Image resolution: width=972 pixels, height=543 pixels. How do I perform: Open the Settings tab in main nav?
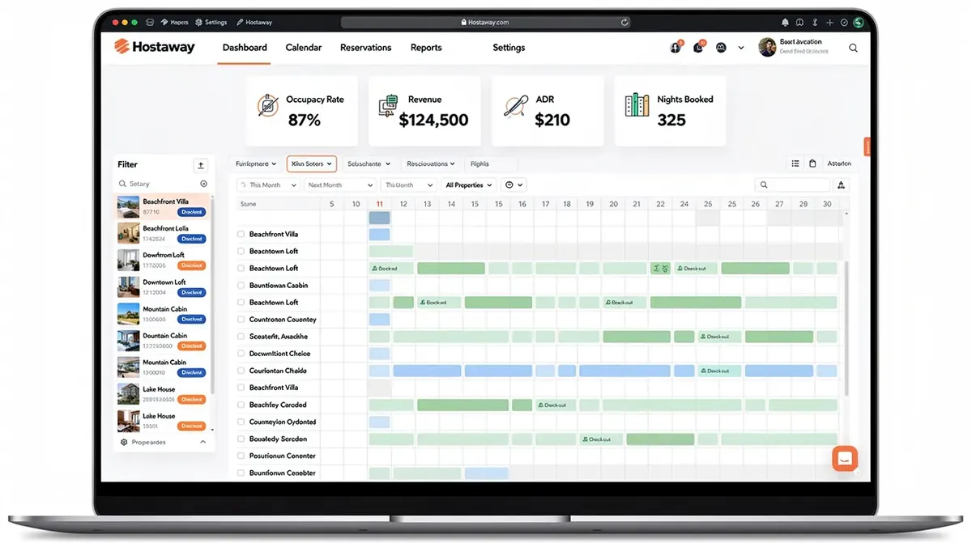[509, 48]
